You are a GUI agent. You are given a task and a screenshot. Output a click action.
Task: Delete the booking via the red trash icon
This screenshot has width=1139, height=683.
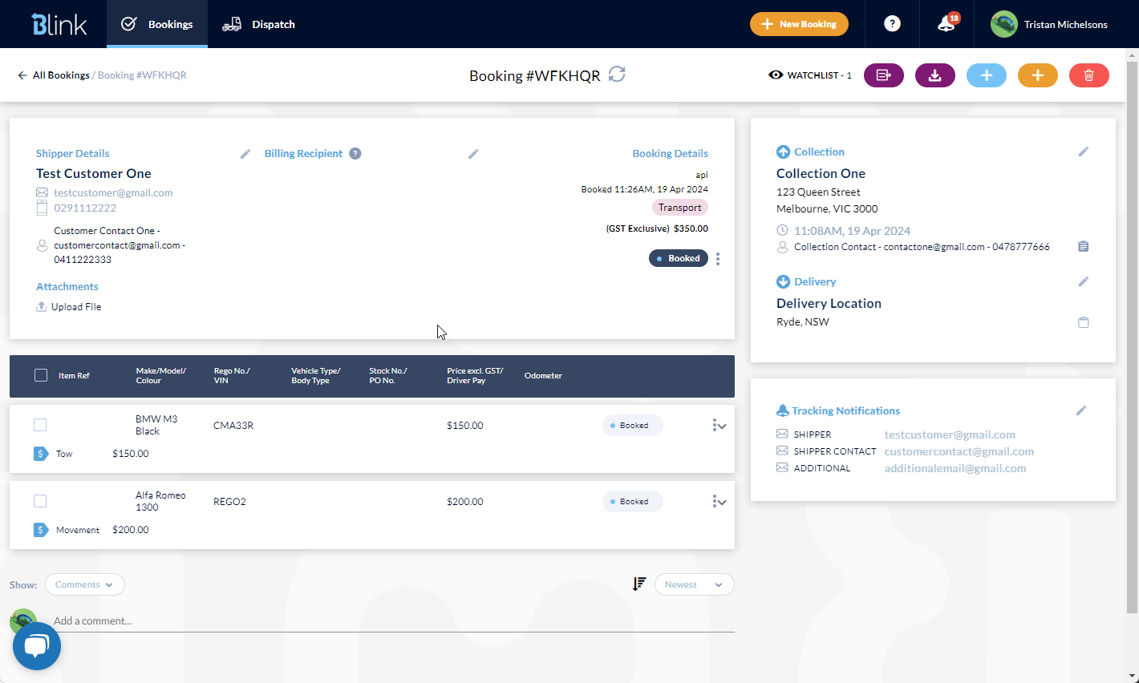(x=1088, y=75)
